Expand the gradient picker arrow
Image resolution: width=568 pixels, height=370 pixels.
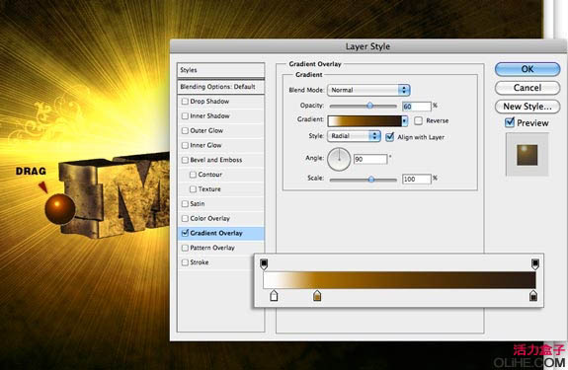[404, 121]
